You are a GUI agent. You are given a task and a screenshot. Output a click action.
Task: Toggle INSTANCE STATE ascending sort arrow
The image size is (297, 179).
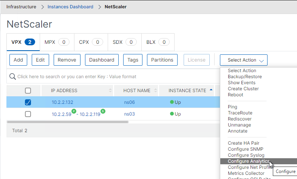tap(211, 90)
